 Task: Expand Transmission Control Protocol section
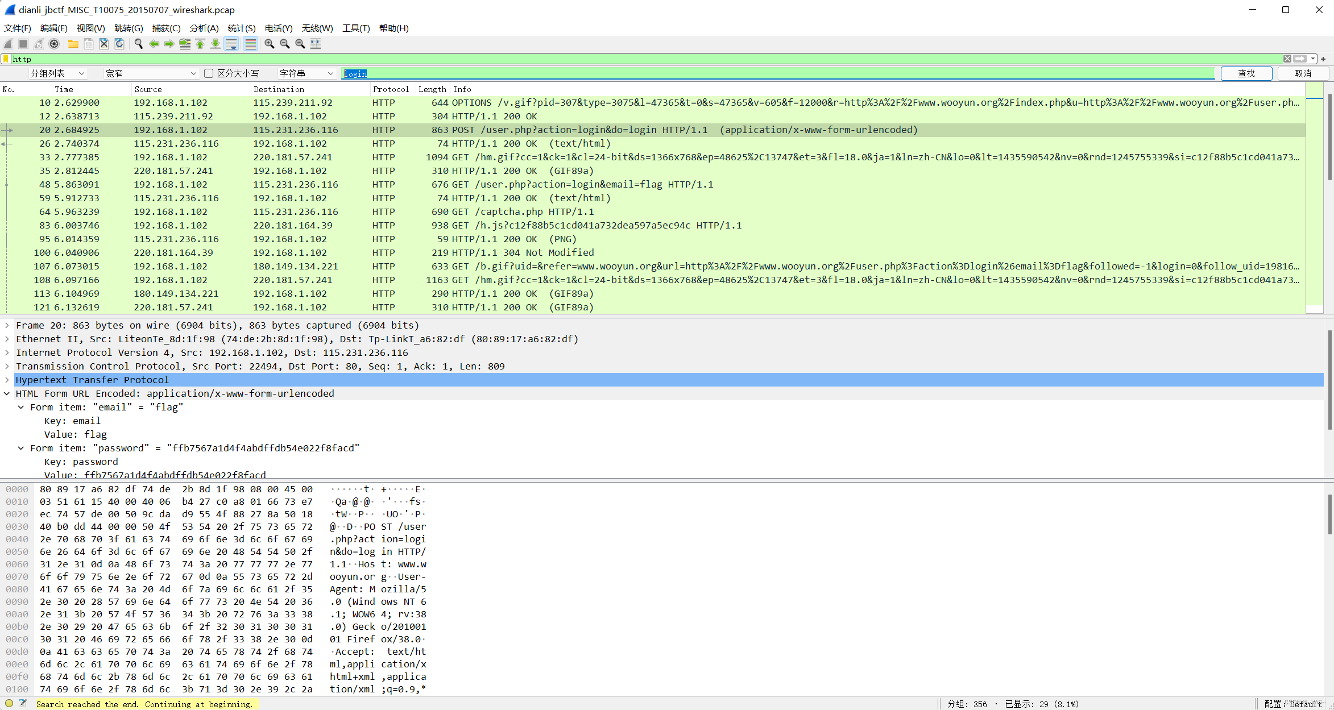tap(7, 366)
